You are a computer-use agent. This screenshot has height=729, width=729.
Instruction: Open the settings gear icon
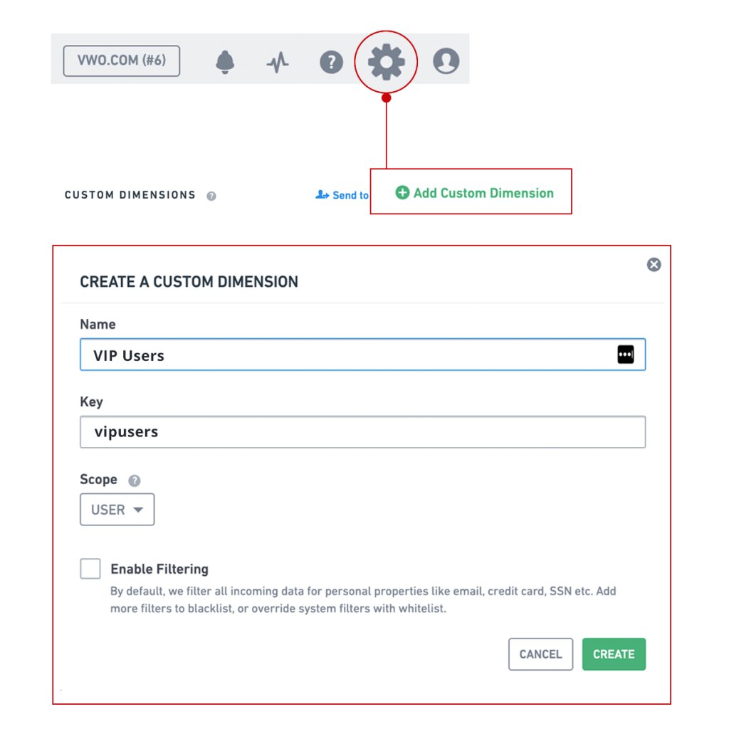click(385, 61)
